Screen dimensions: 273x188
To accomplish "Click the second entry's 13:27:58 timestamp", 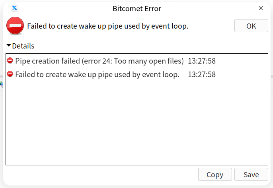I will pos(202,75).
